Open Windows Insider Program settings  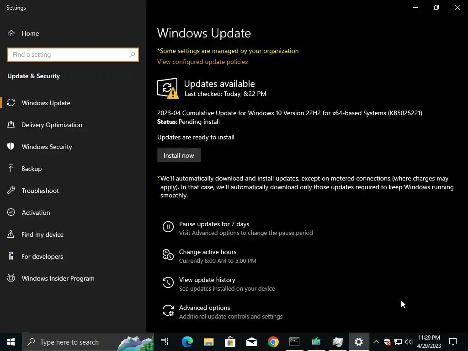coord(73,278)
